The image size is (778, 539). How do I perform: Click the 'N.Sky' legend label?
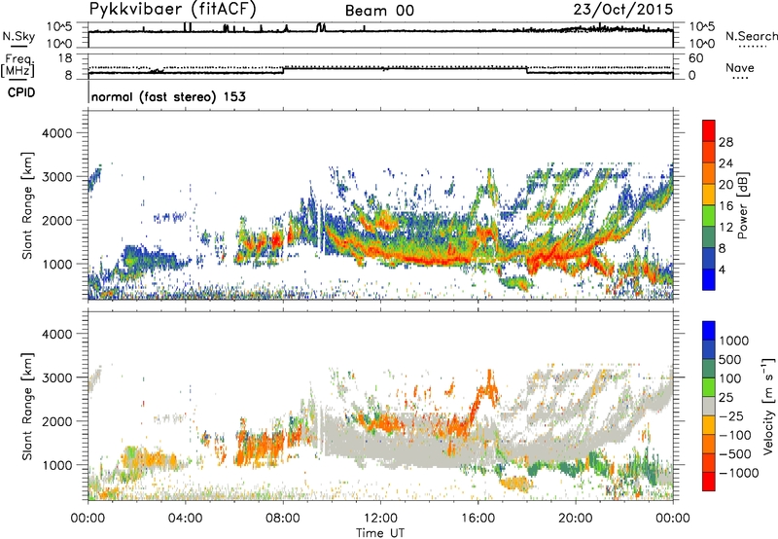coord(18,36)
